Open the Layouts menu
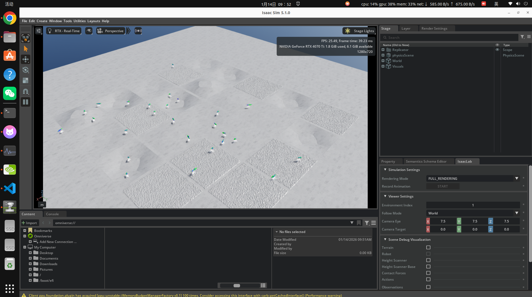This screenshot has width=532, height=297. pyautogui.click(x=94, y=21)
